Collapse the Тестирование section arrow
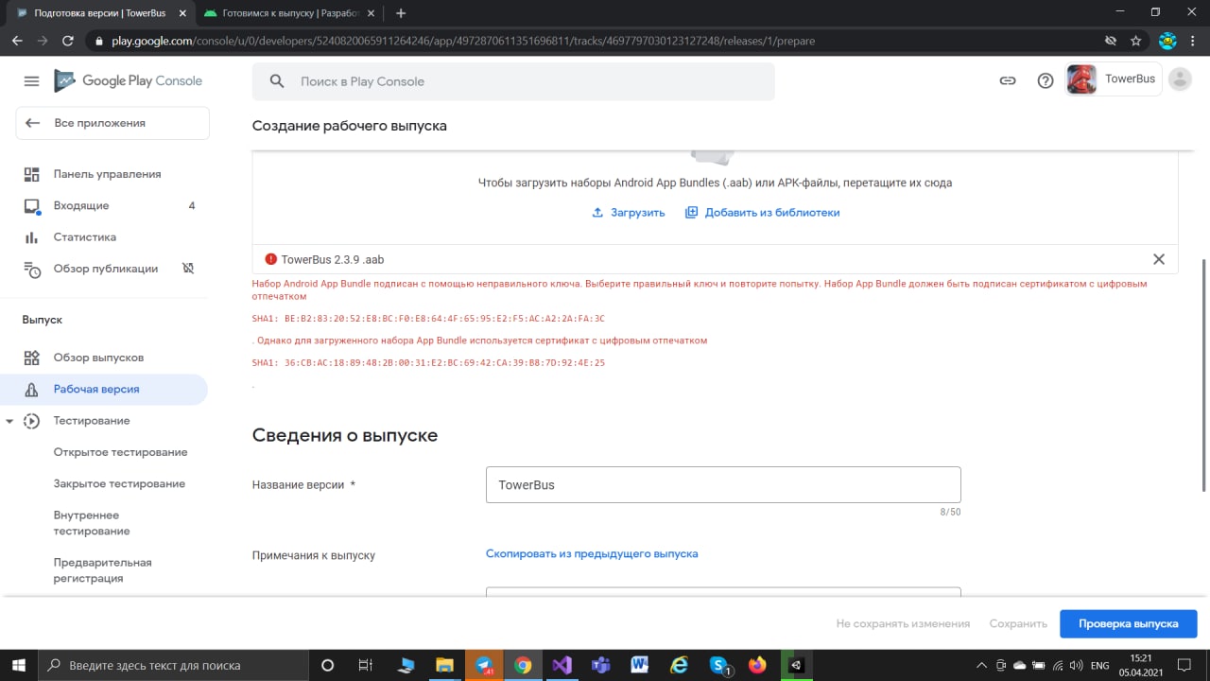 click(9, 421)
